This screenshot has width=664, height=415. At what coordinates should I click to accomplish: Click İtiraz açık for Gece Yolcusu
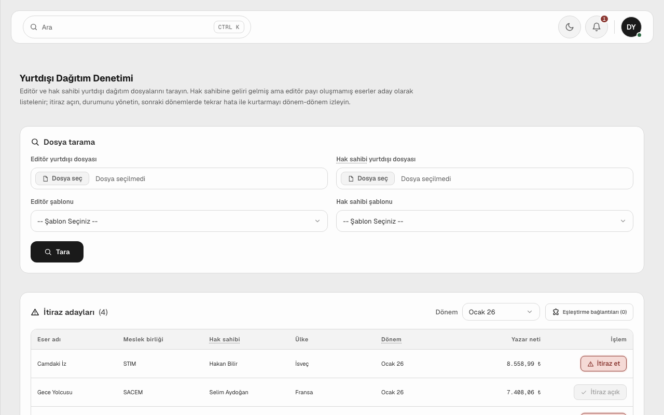(600, 392)
